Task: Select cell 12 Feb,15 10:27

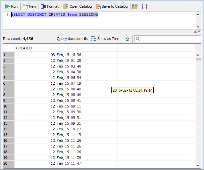Action: coord(66,129)
